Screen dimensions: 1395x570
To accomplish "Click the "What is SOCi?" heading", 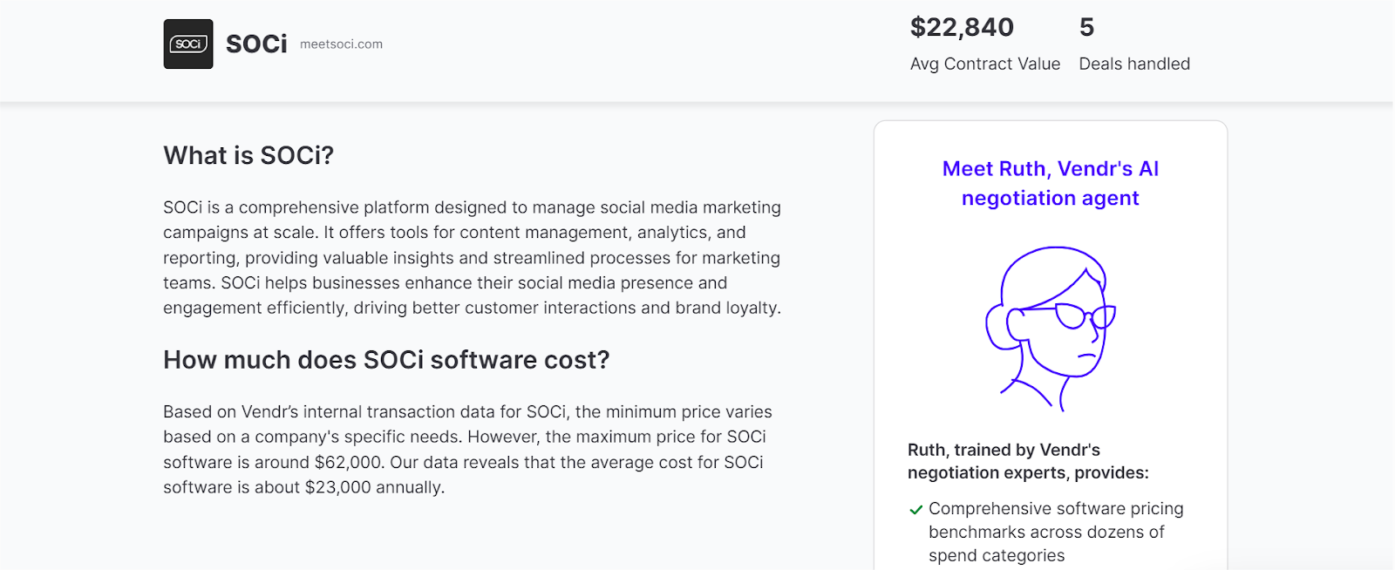I will tap(248, 155).
